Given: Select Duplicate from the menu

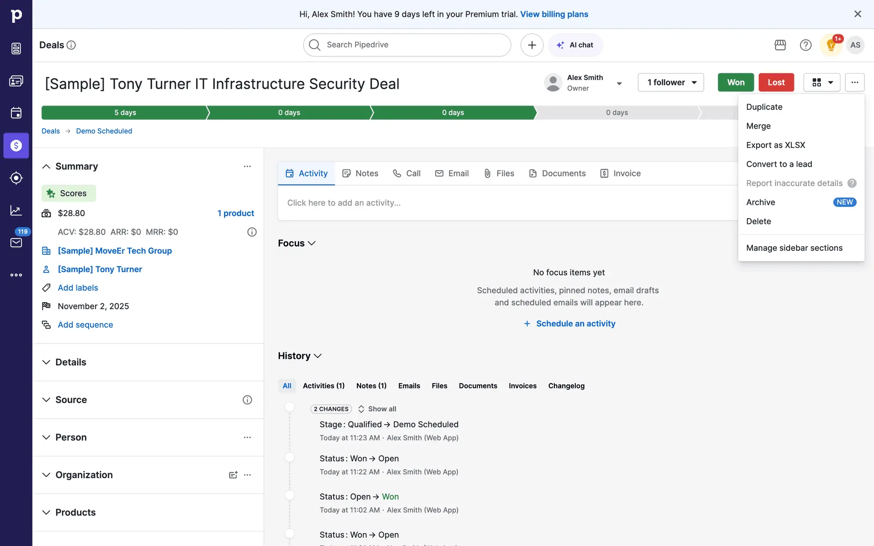Looking at the screenshot, I should point(764,107).
